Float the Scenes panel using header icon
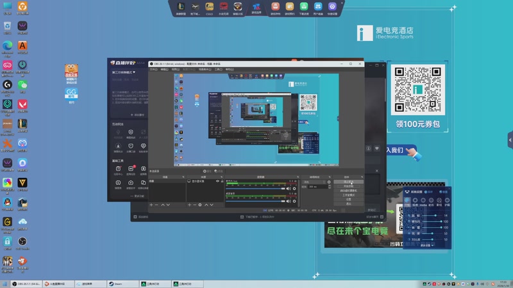The width and height of the screenshot is (513, 288). (x=183, y=177)
